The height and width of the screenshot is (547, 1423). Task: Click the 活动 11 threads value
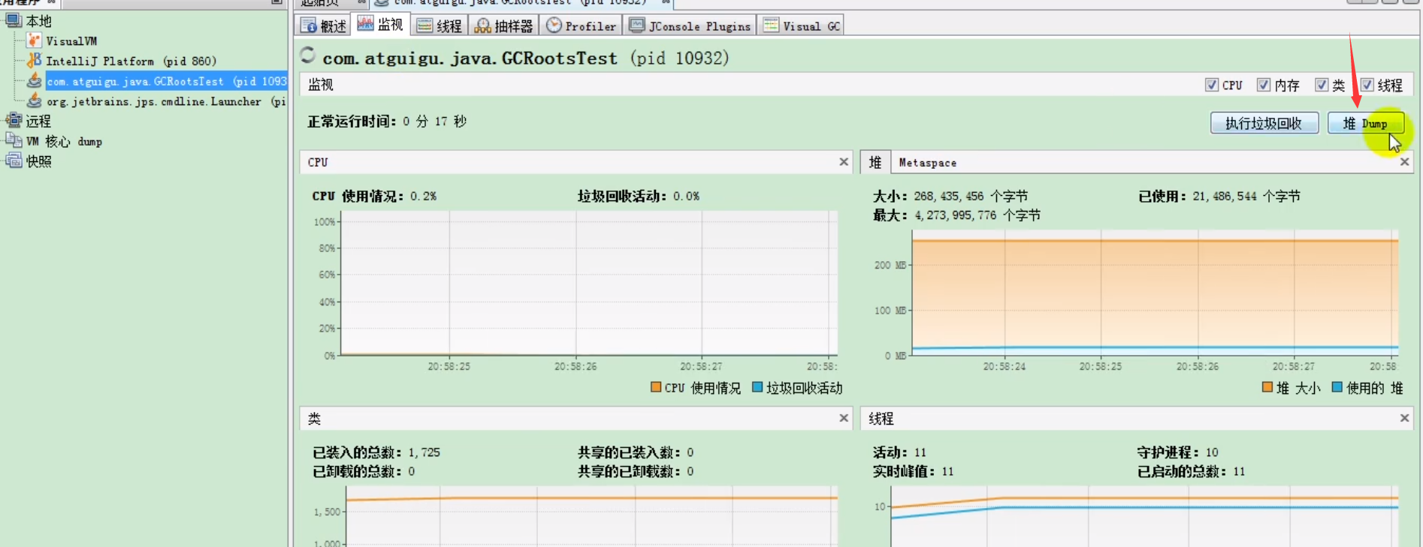[920, 452]
